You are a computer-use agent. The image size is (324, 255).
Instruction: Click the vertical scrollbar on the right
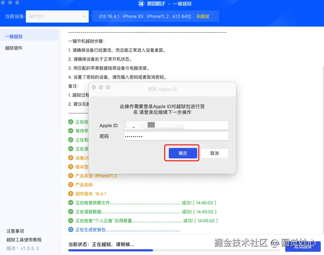click(x=323, y=150)
